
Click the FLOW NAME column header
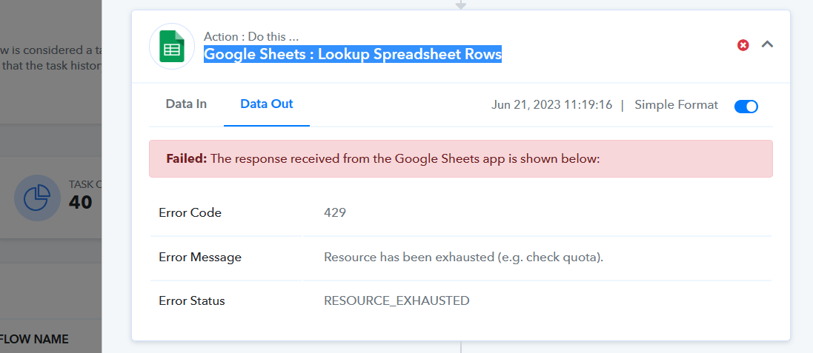click(34, 340)
